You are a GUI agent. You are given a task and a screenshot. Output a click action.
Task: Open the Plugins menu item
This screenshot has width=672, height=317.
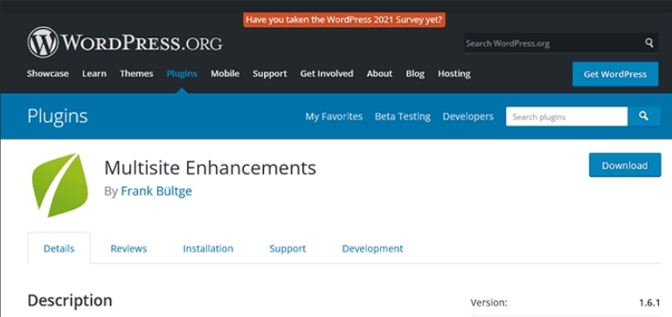point(182,73)
